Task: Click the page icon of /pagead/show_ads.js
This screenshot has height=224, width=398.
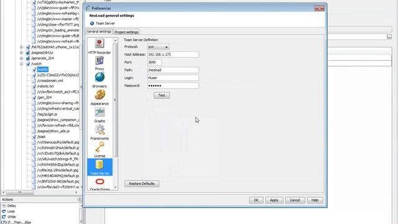Action: pyautogui.click(x=34, y=131)
